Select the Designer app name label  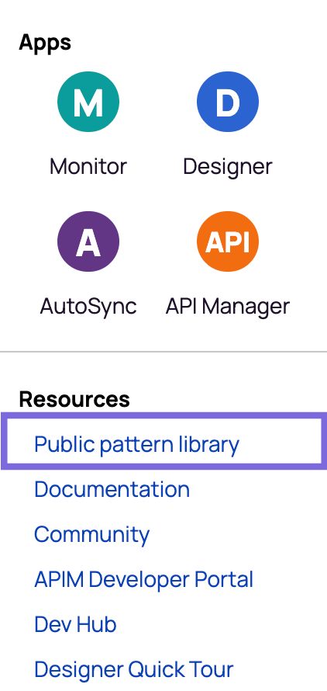tap(228, 168)
